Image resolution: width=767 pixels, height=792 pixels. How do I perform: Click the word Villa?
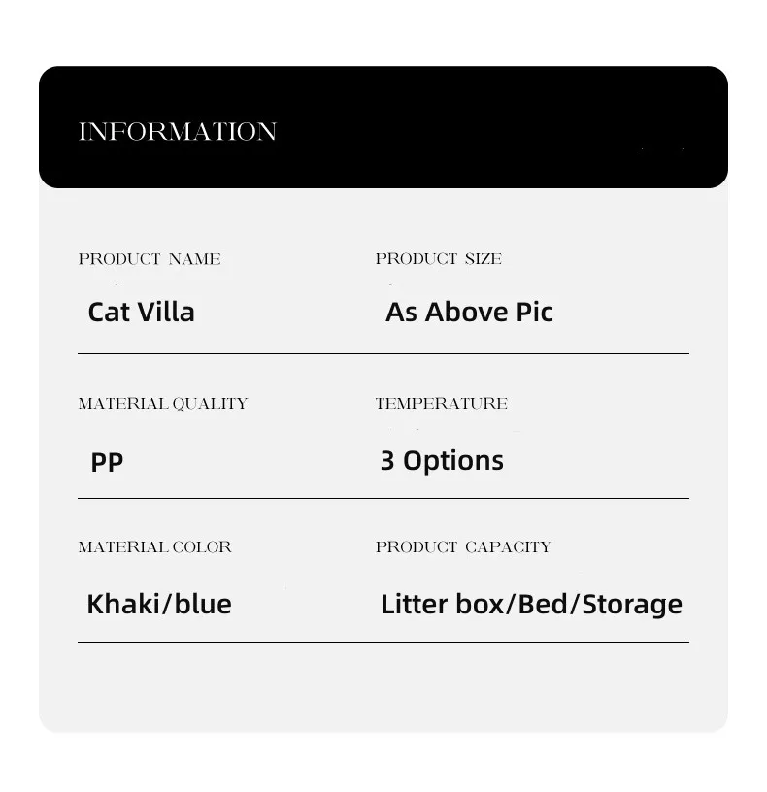tap(166, 312)
